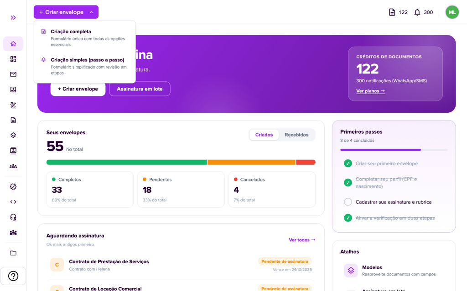Click the document credits icon showing 122

[392, 12]
